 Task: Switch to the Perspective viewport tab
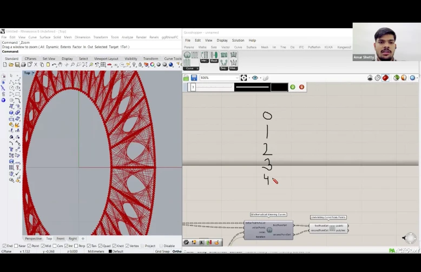[33, 238]
